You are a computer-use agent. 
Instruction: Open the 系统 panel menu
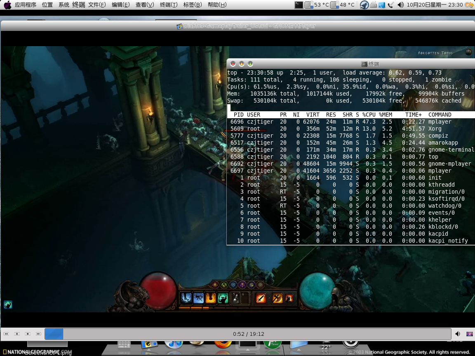click(x=64, y=5)
